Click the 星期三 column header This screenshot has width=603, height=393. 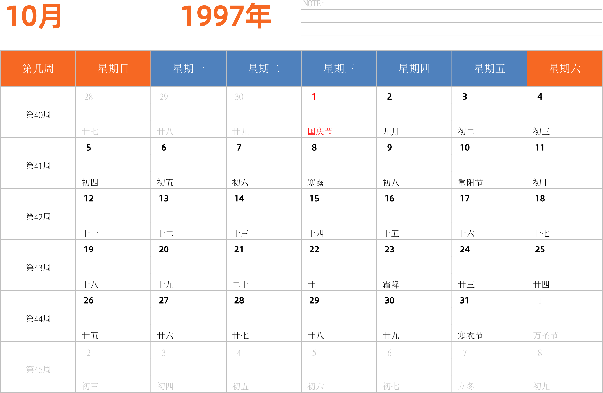[339, 69]
